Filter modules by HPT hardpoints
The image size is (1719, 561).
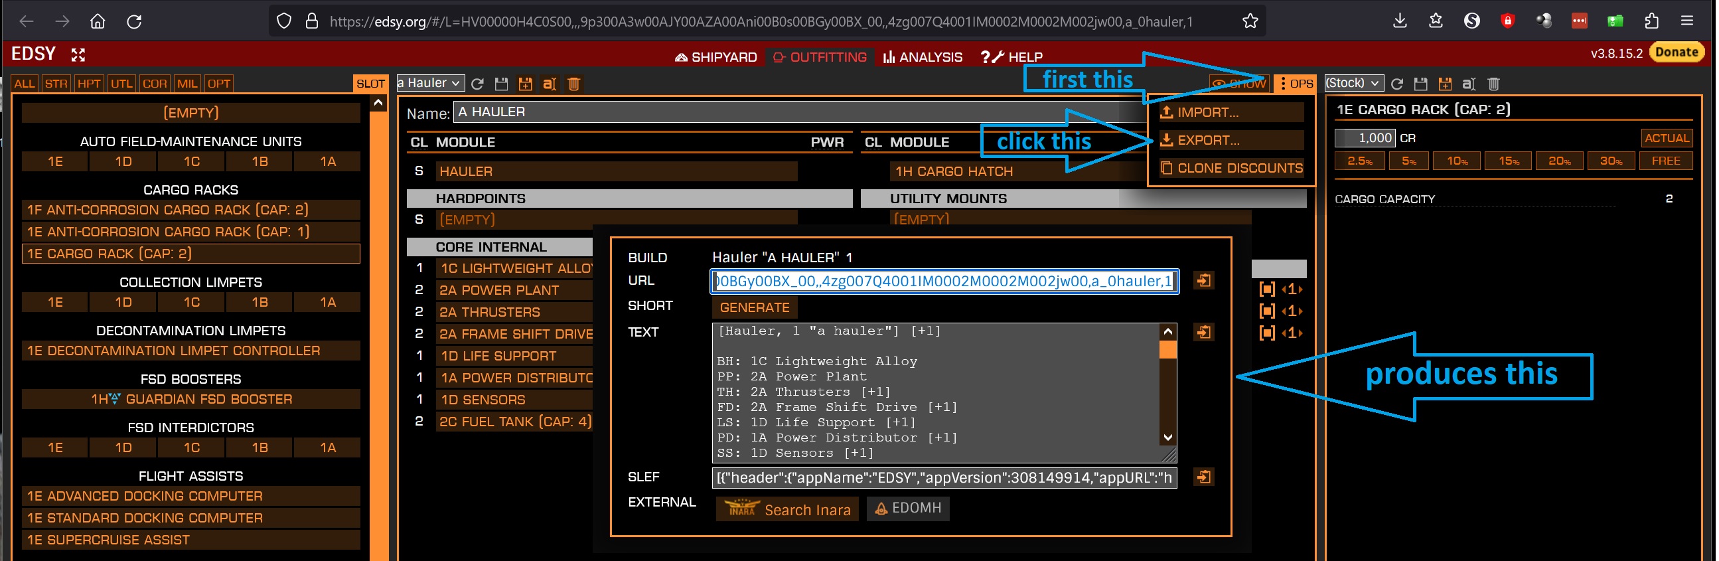pos(89,84)
